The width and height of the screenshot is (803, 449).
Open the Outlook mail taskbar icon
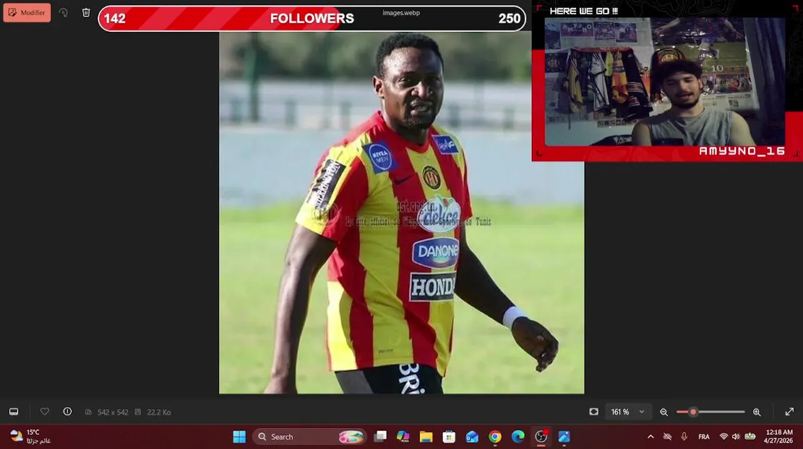pyautogui.click(x=472, y=437)
